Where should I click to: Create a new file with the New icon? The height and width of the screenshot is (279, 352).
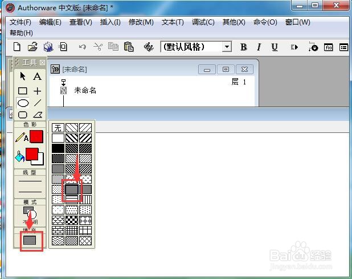[x=17, y=47]
